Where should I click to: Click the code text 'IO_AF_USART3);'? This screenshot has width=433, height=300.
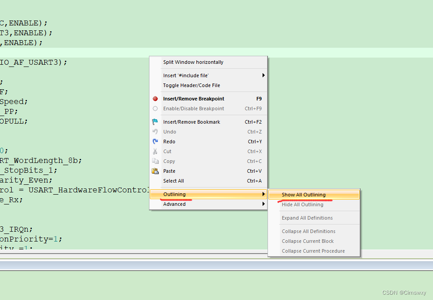tap(34, 62)
